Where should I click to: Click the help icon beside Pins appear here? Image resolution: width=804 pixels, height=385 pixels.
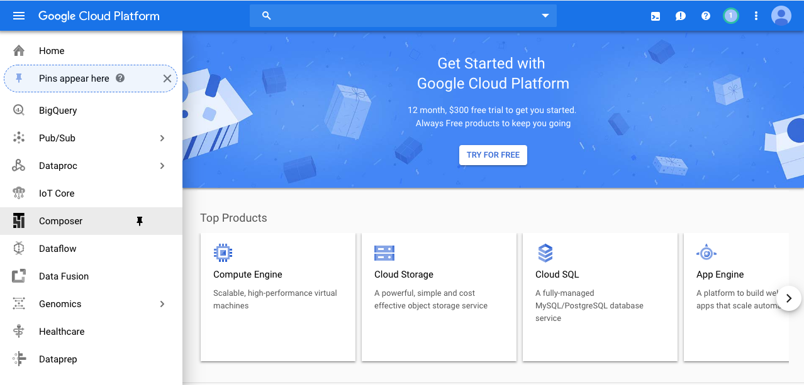[x=120, y=79]
